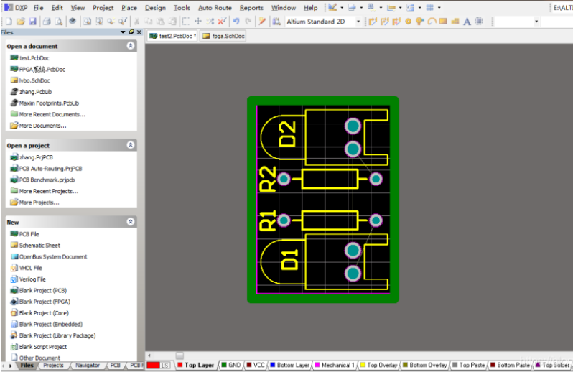Open the Files panel options dropdown arrow
The image size is (573, 372).
coord(123,32)
